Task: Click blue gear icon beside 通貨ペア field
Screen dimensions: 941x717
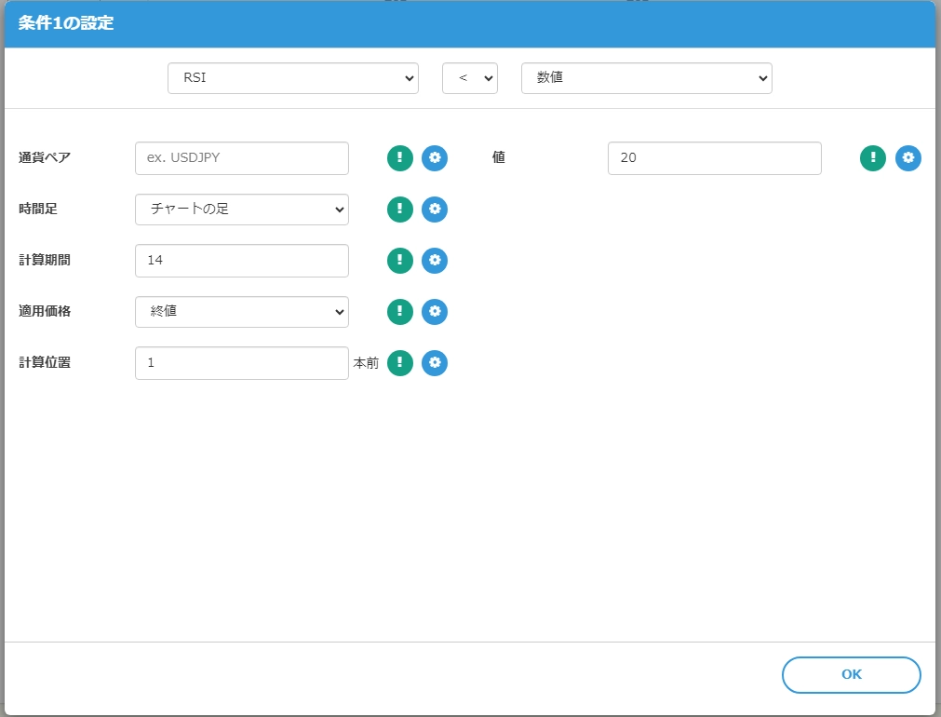Action: pos(435,158)
